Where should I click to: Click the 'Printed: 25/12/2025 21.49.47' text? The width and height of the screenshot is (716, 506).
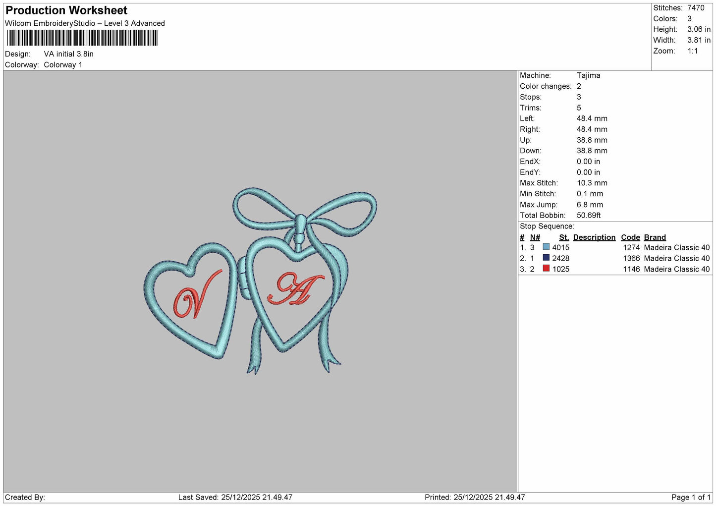click(475, 497)
